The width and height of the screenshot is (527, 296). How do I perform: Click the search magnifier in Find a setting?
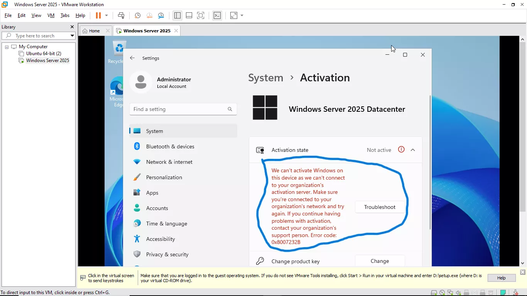pos(230,109)
